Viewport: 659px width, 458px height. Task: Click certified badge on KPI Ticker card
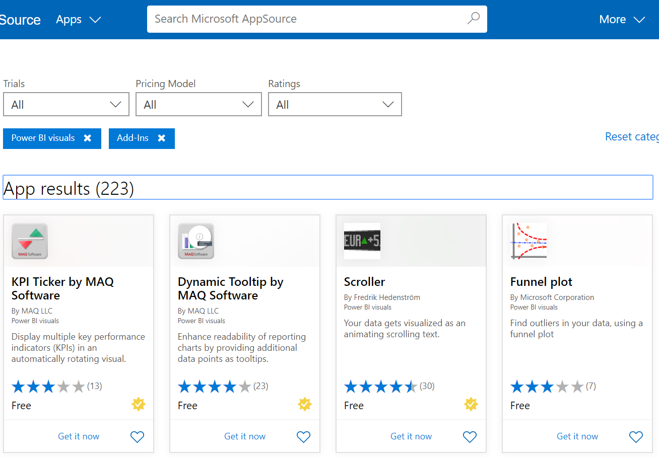(139, 404)
